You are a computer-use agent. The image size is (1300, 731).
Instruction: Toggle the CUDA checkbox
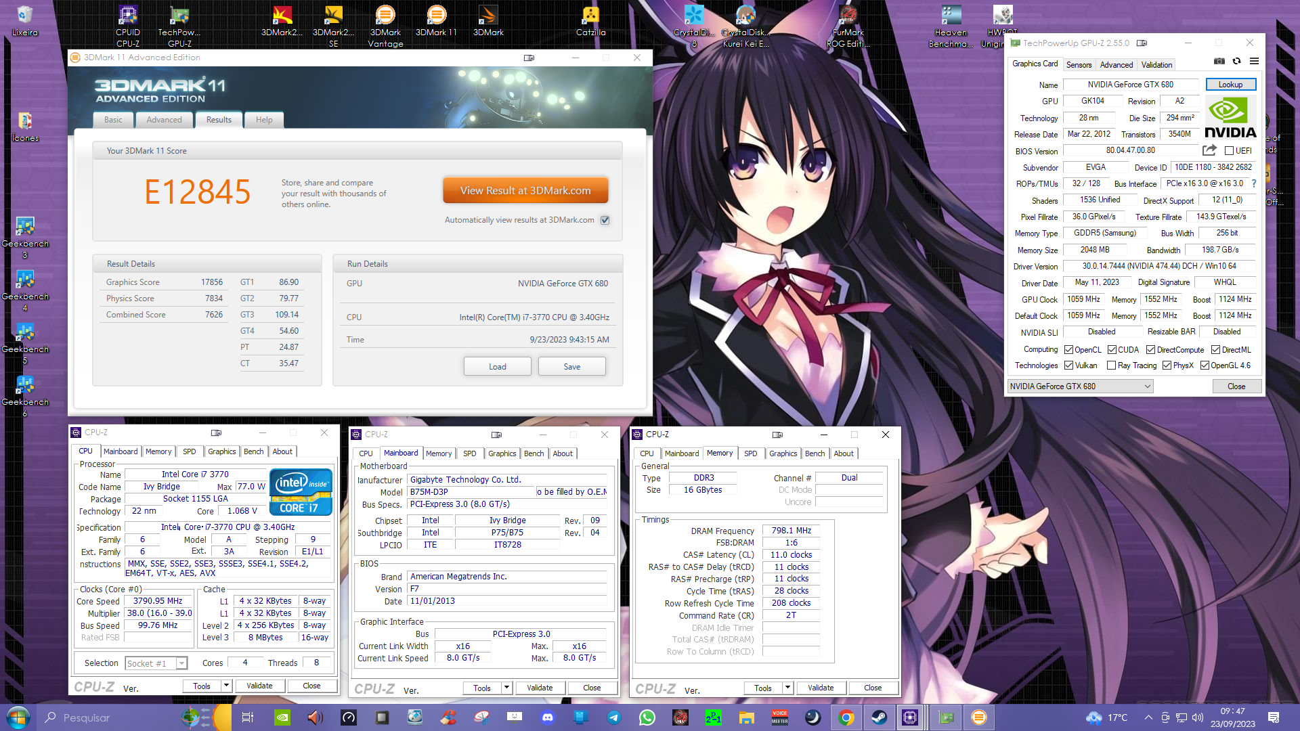click(x=1112, y=350)
